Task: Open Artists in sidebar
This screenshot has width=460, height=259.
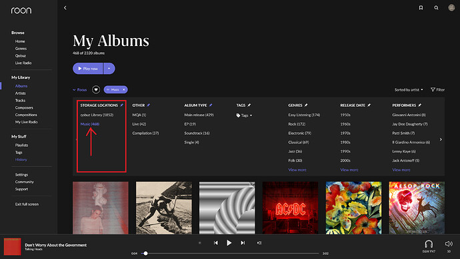Action: pos(20,93)
